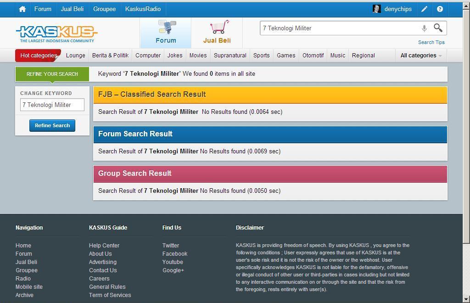This screenshot has width=470, height=303.
Task: Open Careers footer link
Action: pos(99,278)
